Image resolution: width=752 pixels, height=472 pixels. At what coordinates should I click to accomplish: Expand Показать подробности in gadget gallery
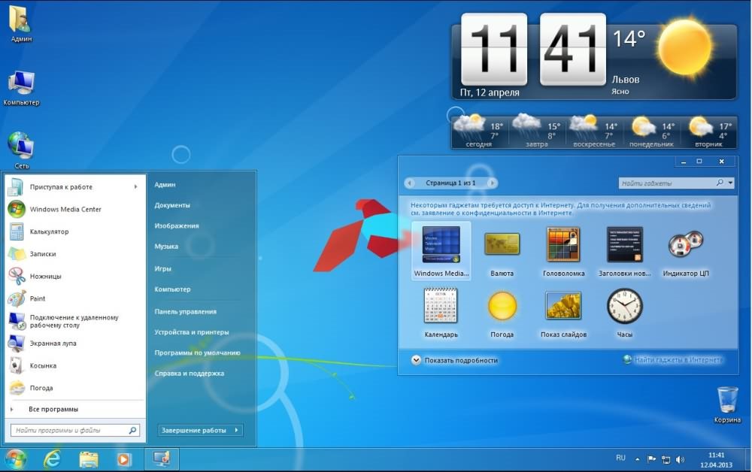coord(417,360)
